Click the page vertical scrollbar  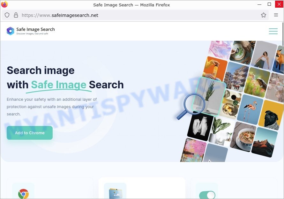[282, 34]
